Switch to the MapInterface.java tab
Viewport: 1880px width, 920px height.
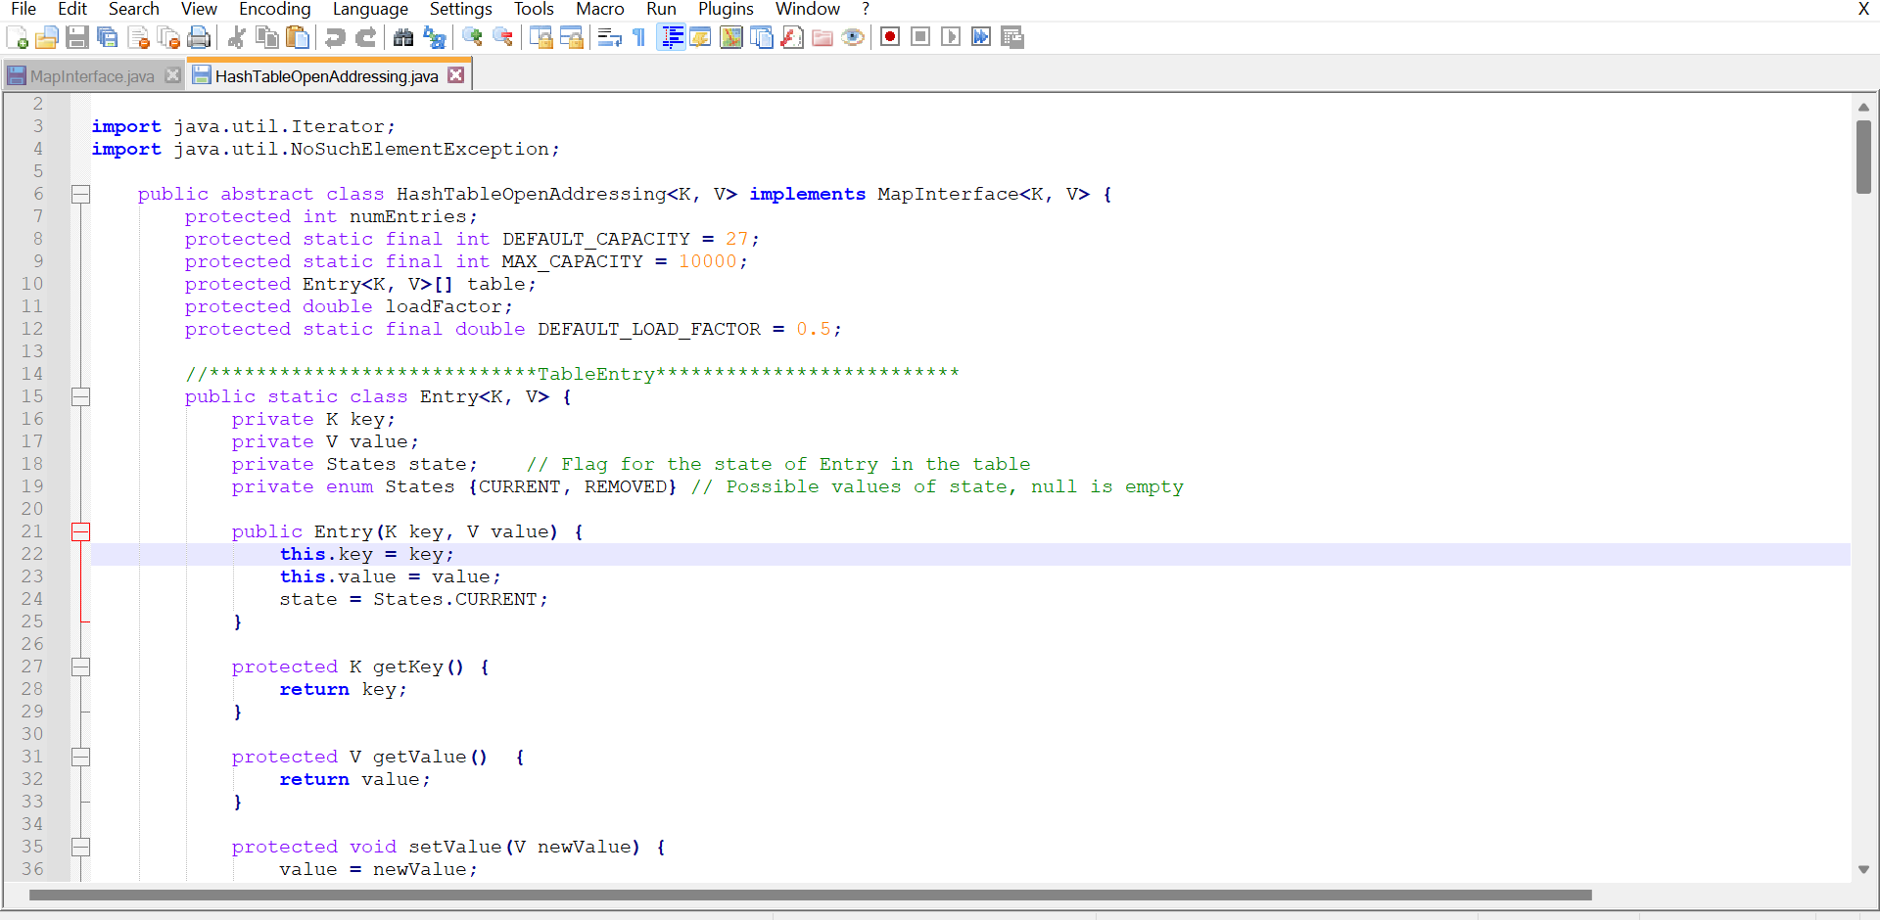(x=88, y=74)
